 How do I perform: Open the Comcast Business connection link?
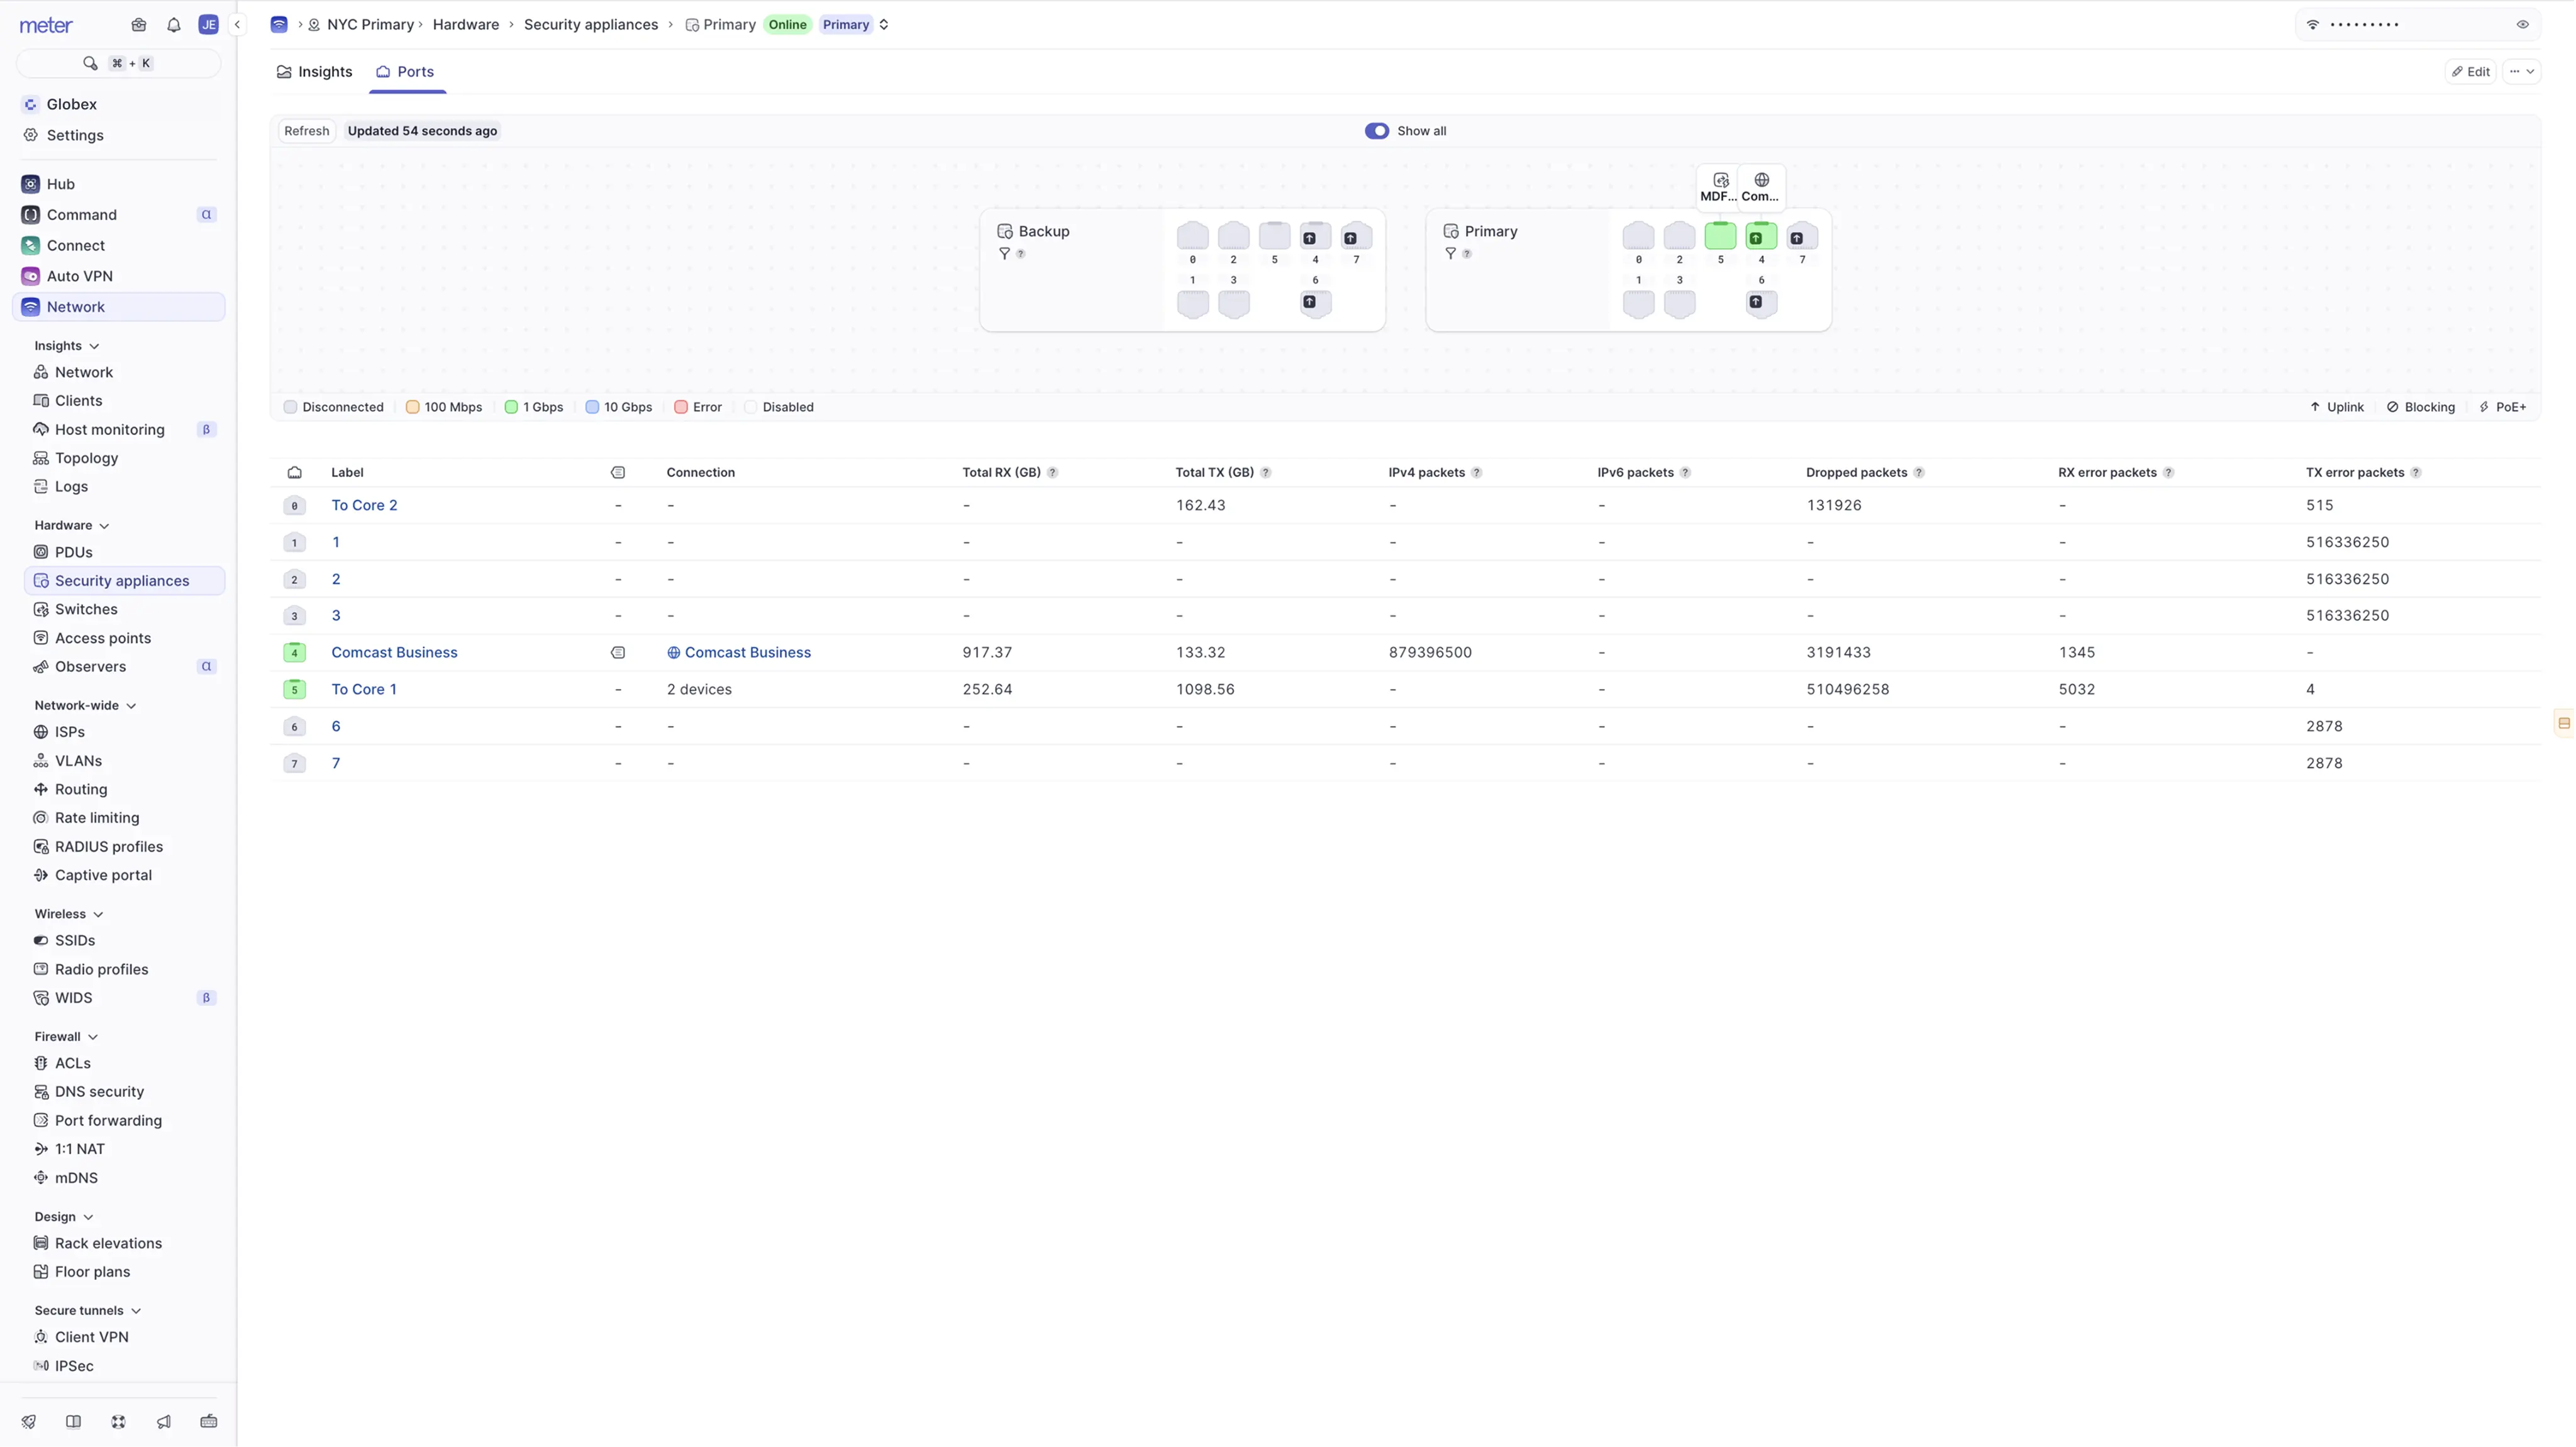[747, 652]
